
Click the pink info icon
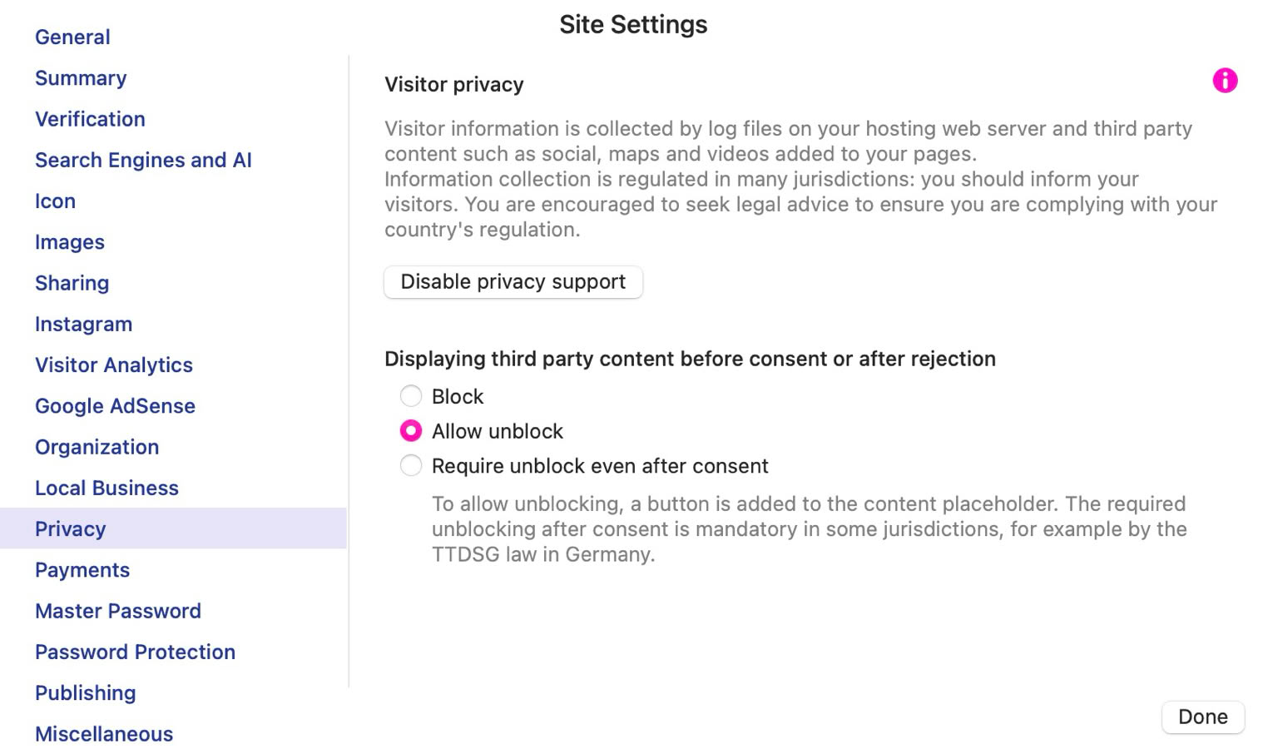1225,81
